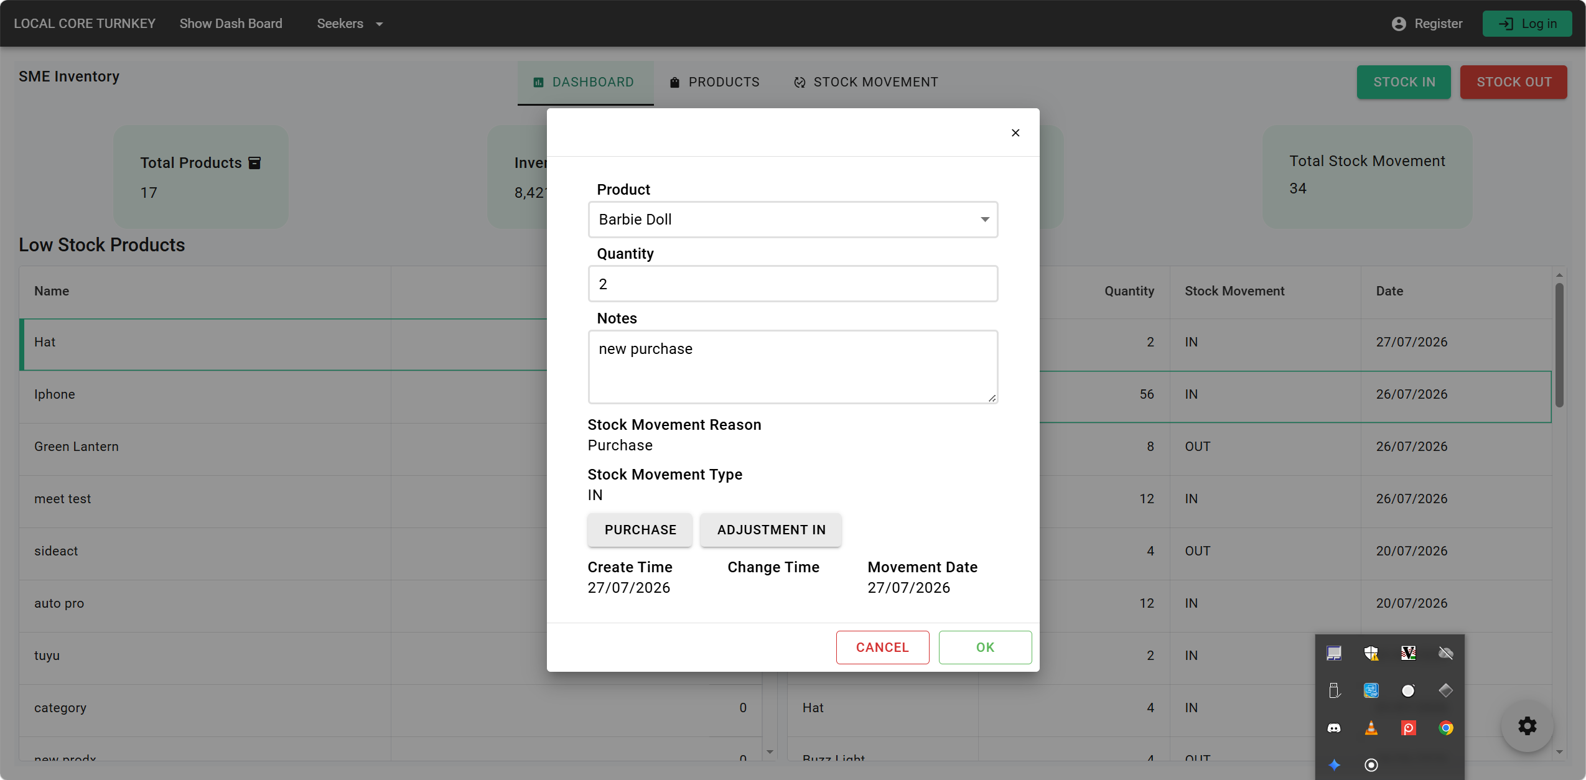Open the settings gear floating button

point(1527,726)
